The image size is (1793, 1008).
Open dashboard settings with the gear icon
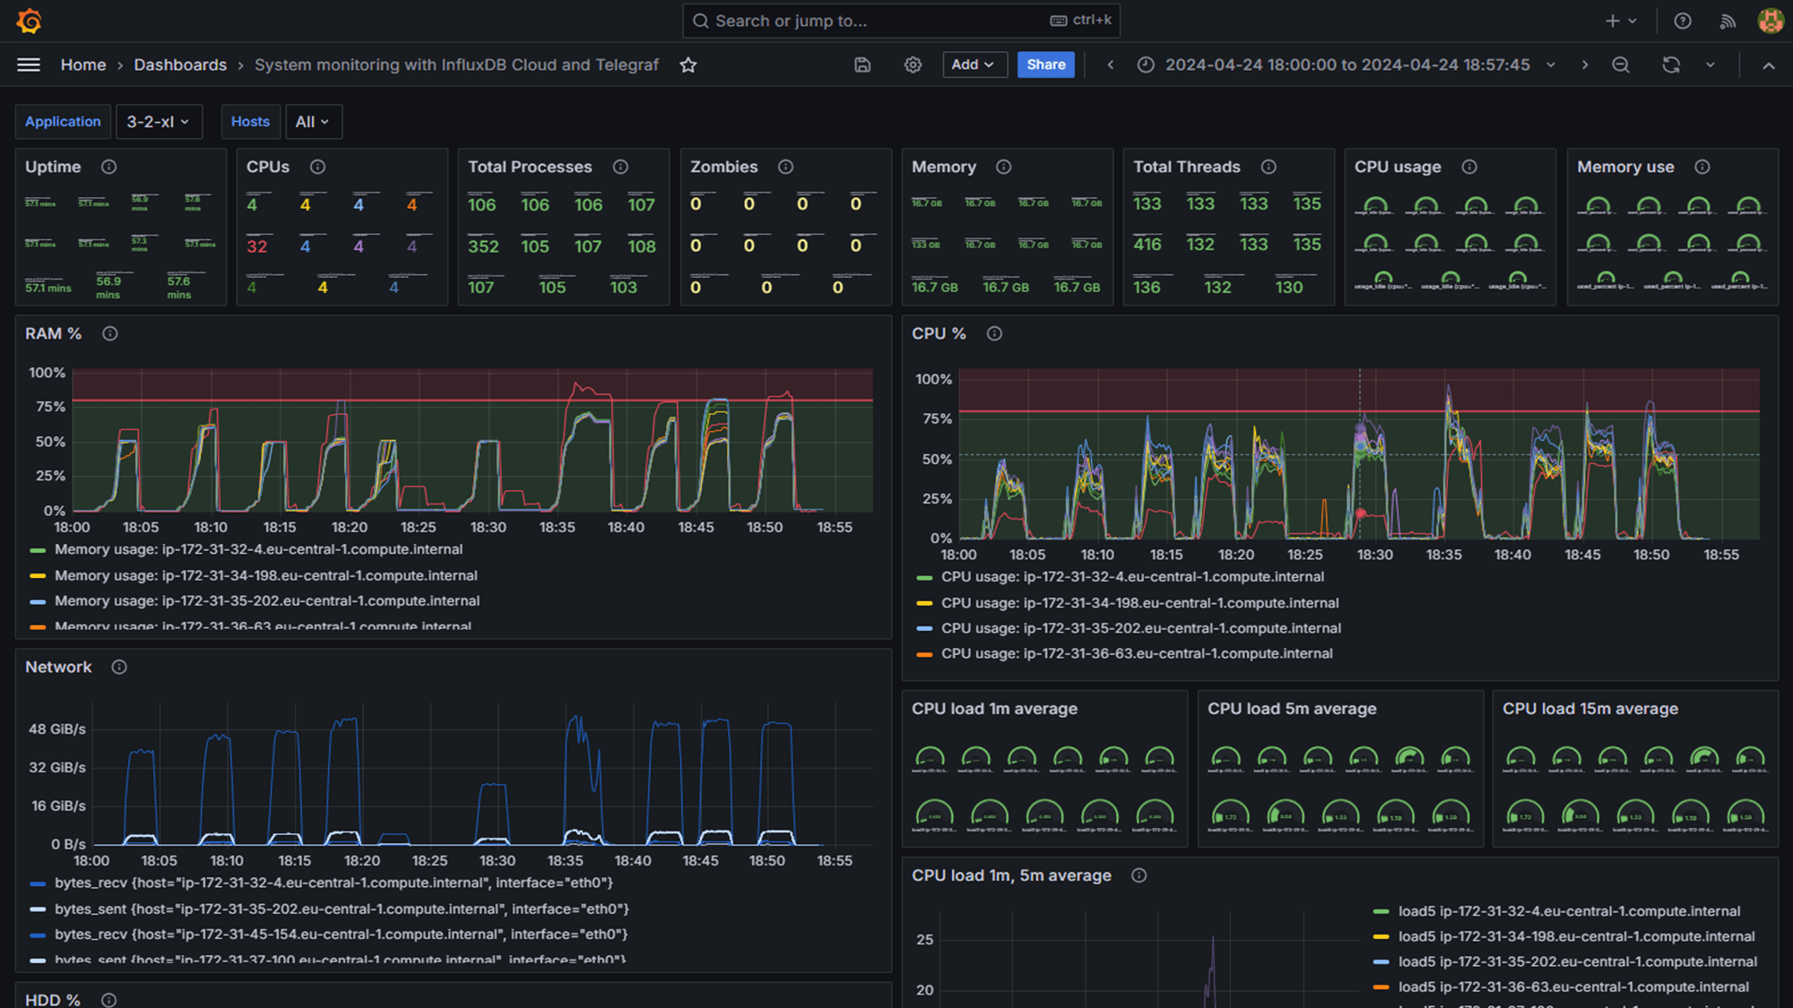coord(912,65)
